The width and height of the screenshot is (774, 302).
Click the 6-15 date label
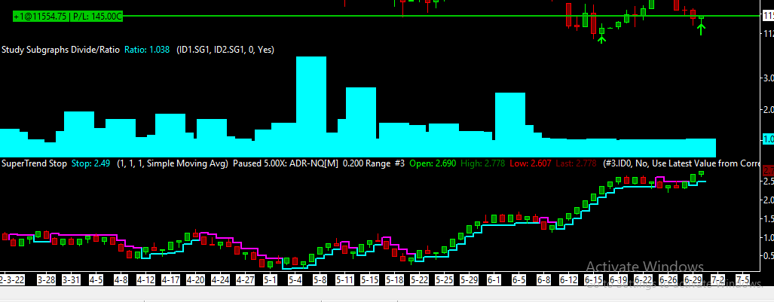click(593, 280)
